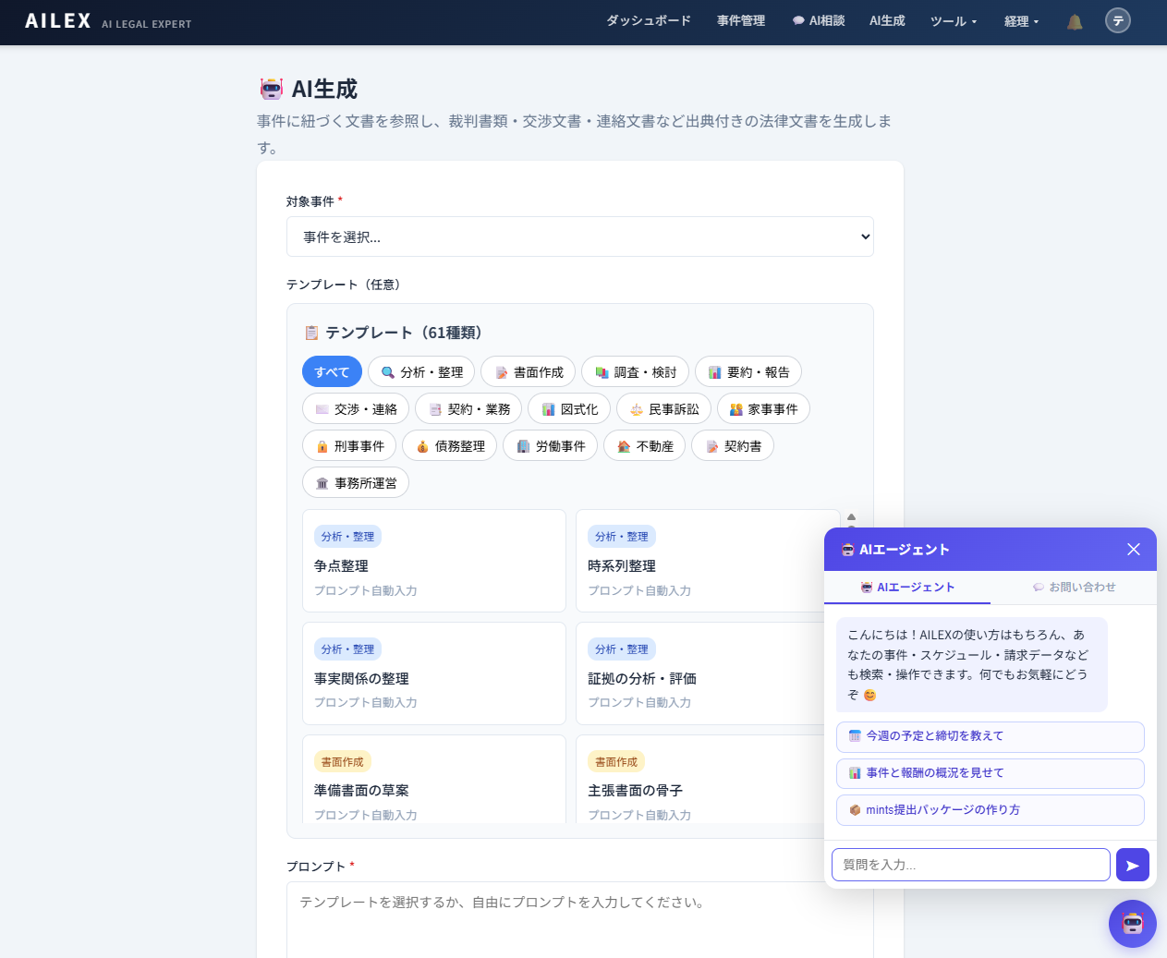Choose the 準備書面の草案 template card
The height and width of the screenshot is (958, 1167).
tap(434, 779)
